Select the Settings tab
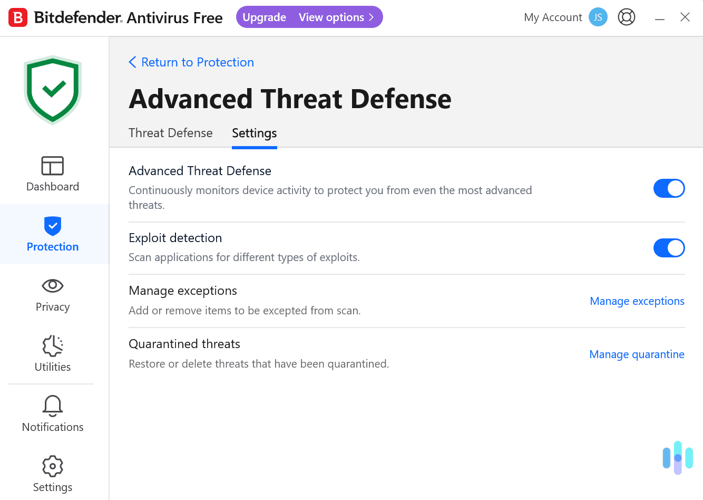The image size is (703, 500). [x=254, y=133]
